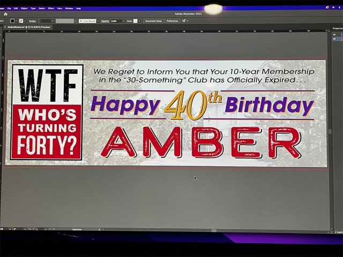The height and width of the screenshot is (257, 343).
Task: Click the Preferences button
Action: 173,21
